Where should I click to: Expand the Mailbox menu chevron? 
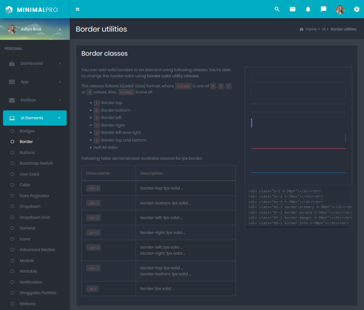point(60,100)
